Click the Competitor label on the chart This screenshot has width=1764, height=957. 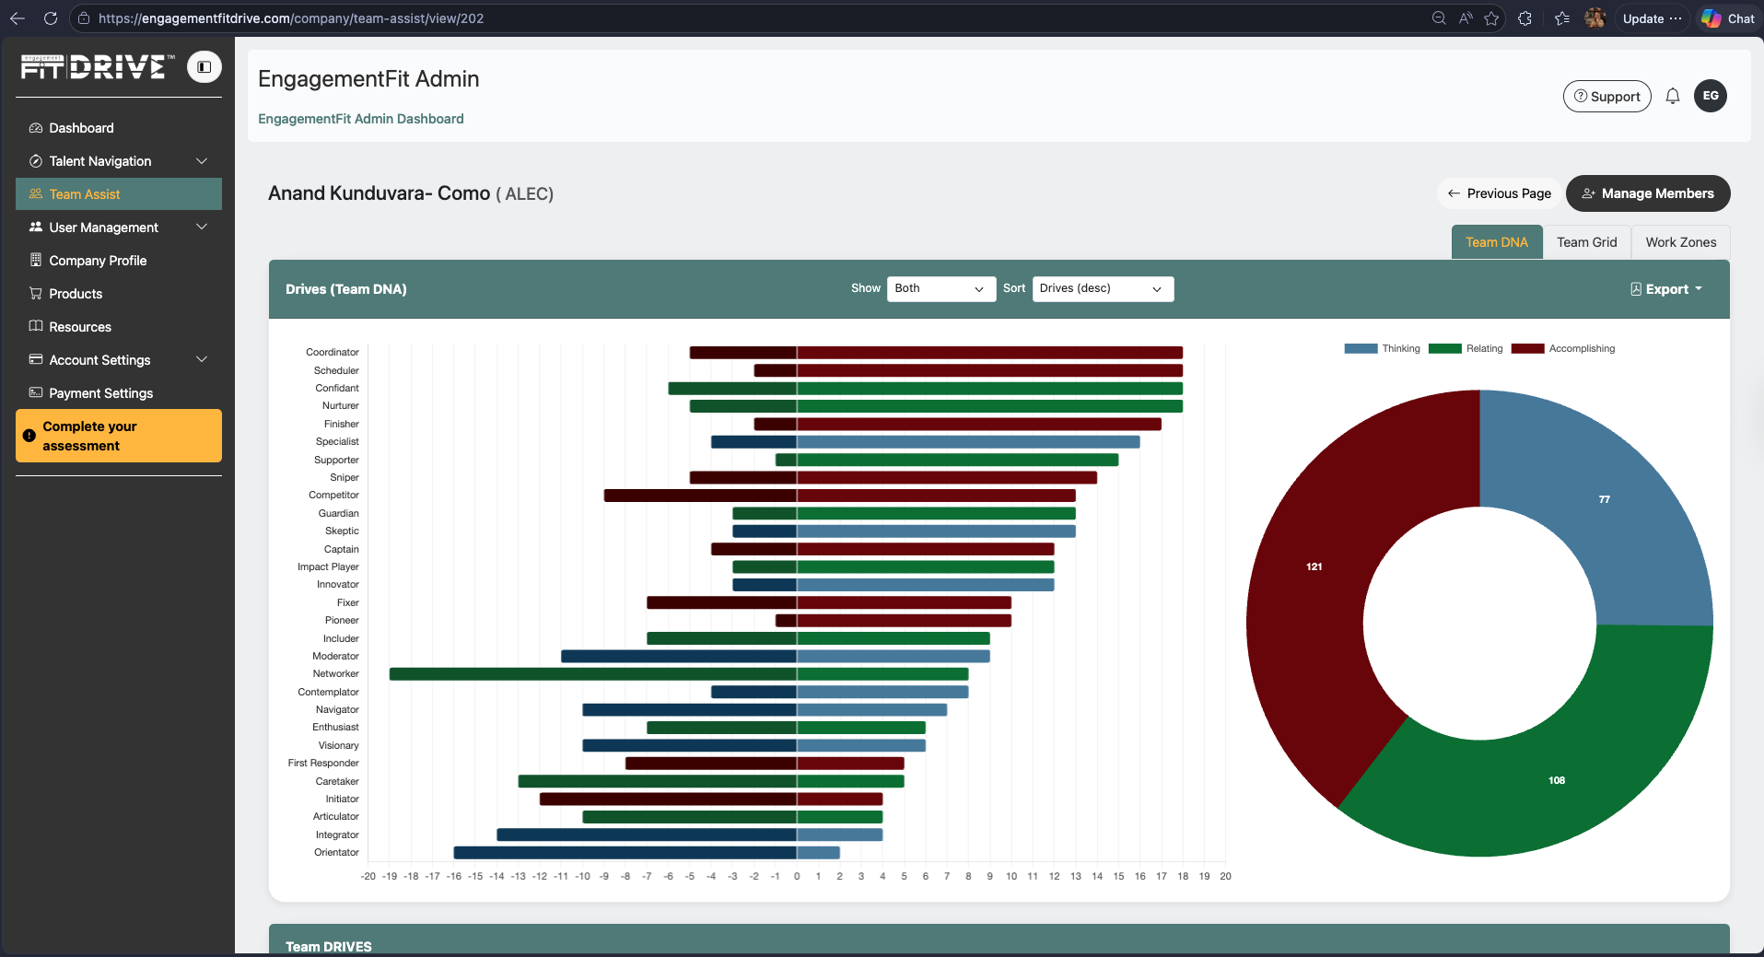click(333, 496)
